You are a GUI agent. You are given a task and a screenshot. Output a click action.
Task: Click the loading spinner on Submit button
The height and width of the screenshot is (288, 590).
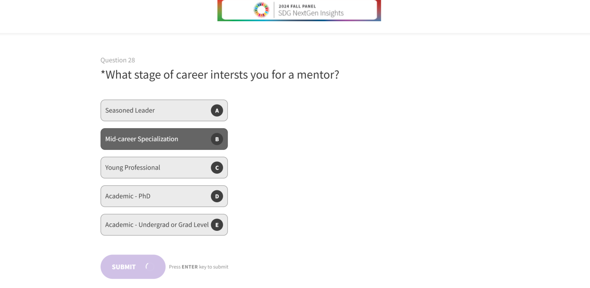(147, 266)
